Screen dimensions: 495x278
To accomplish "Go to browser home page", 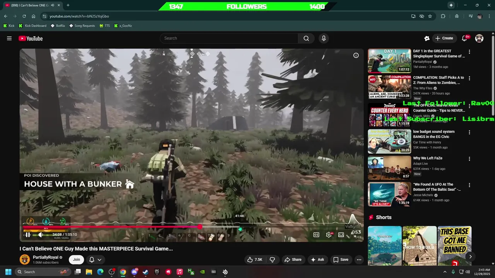I will coord(33,16).
